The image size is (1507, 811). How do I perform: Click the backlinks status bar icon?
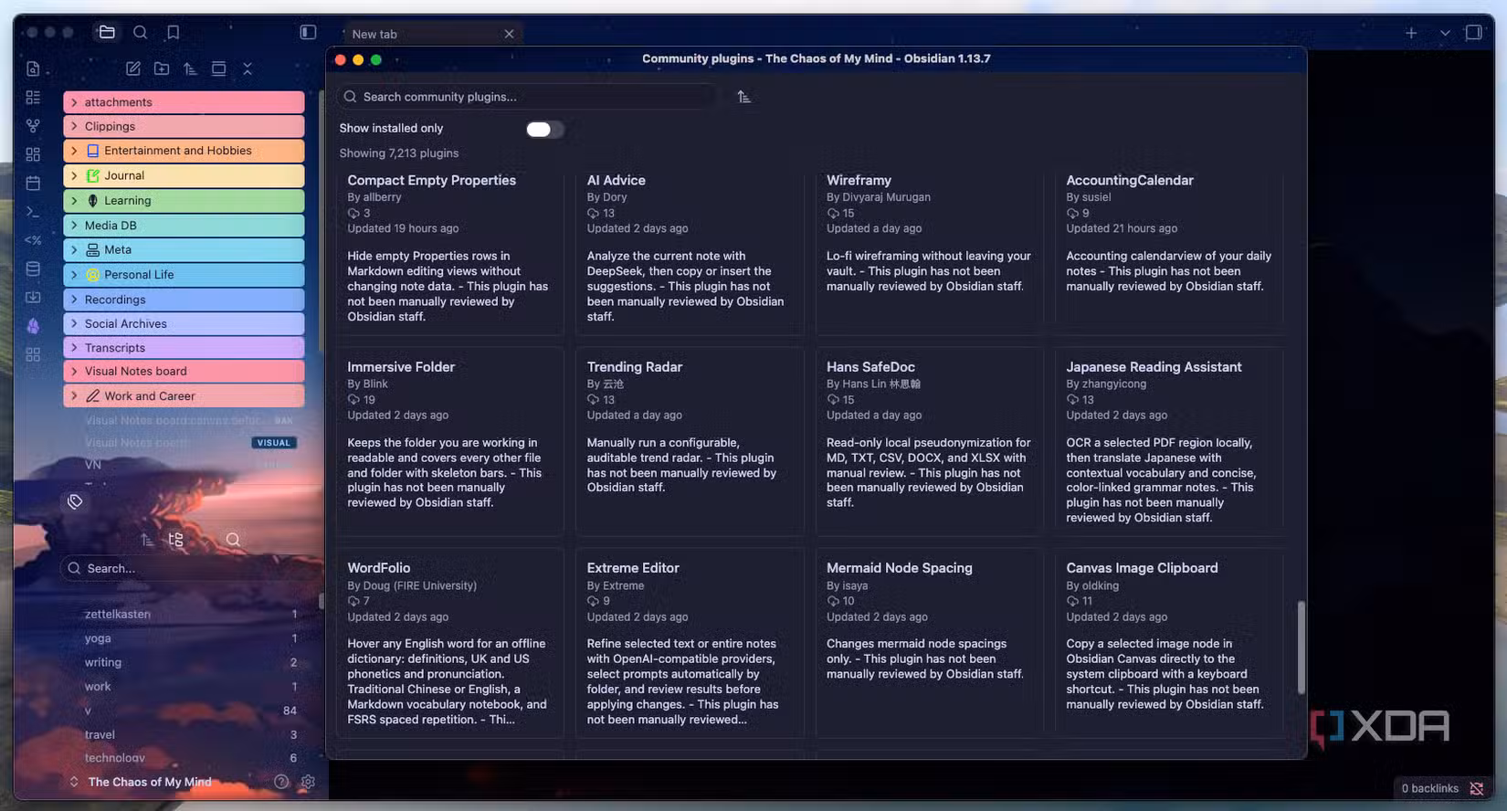click(x=1477, y=788)
